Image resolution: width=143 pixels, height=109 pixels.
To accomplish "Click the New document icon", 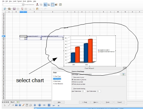I will [5, 9].
